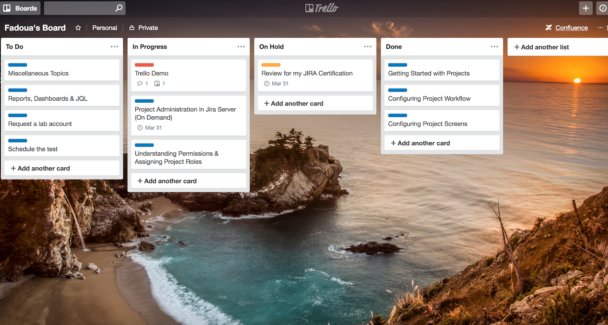Add another card to the On Hold list
The height and width of the screenshot is (325, 608).
(x=293, y=103)
